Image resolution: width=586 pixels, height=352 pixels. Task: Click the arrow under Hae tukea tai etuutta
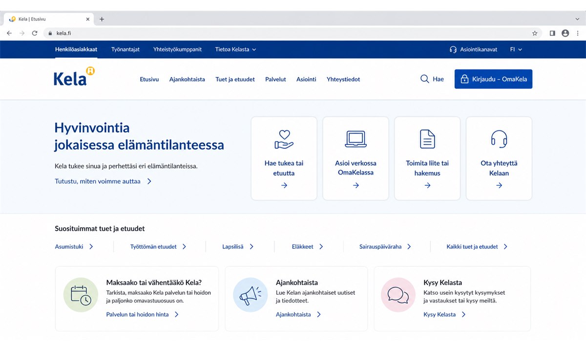coord(284,185)
